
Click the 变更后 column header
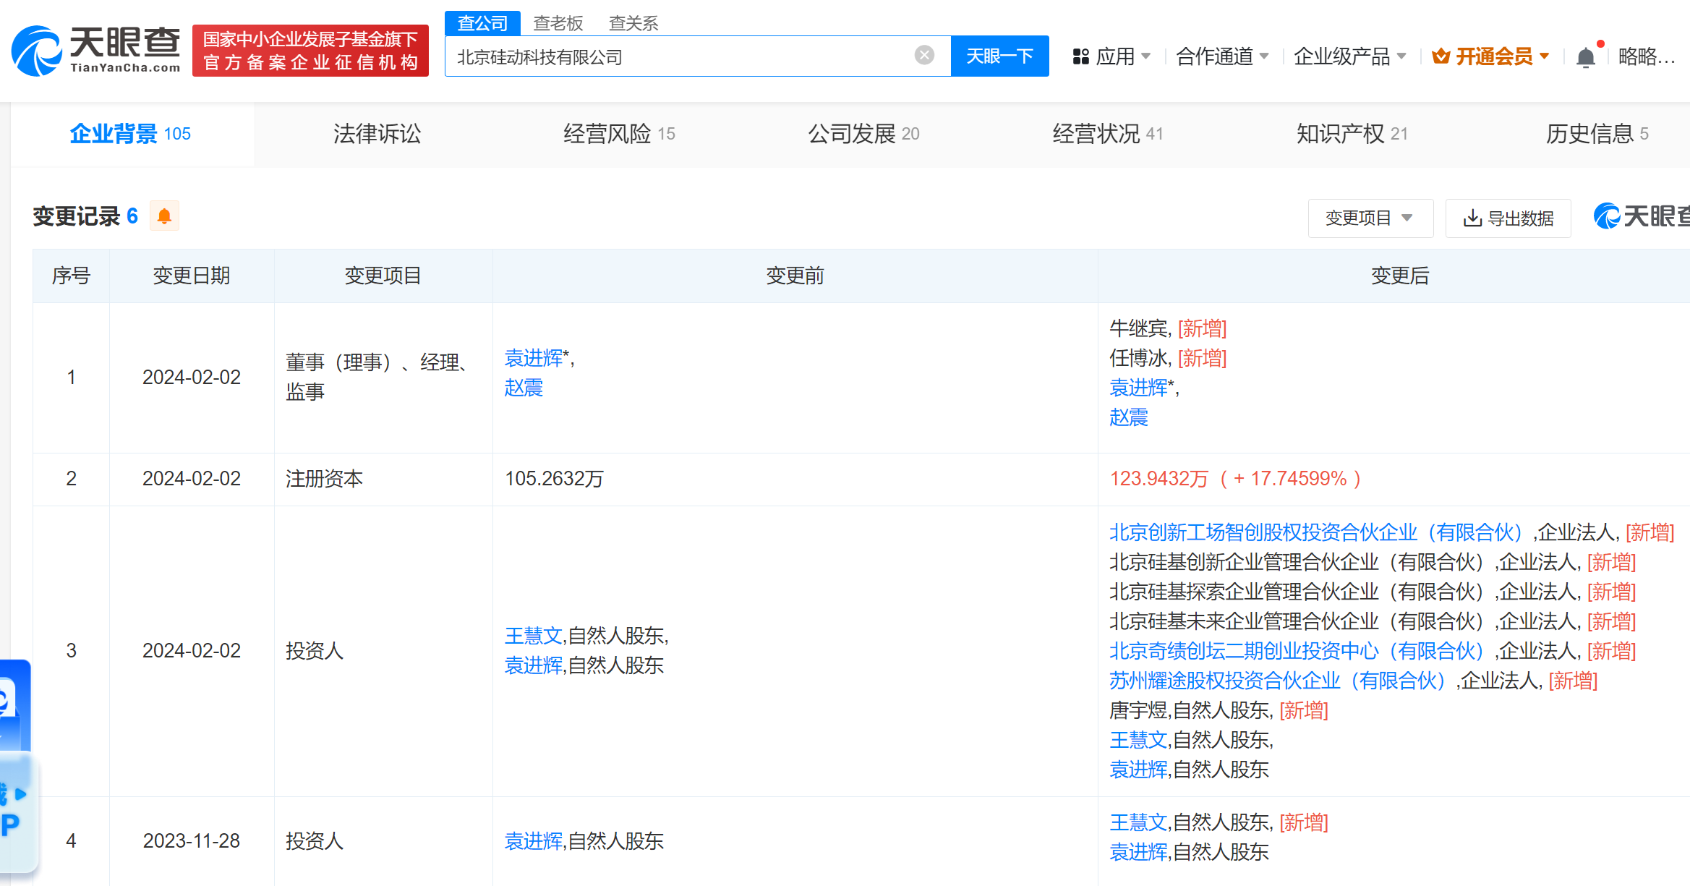(x=1400, y=276)
